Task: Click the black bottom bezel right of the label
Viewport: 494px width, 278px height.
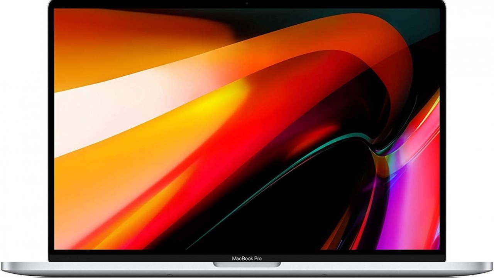Action: [x=353, y=258]
